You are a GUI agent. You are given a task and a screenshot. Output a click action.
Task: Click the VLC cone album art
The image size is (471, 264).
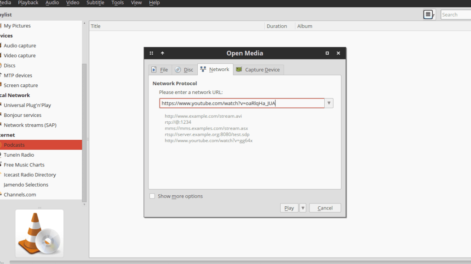[39, 233]
